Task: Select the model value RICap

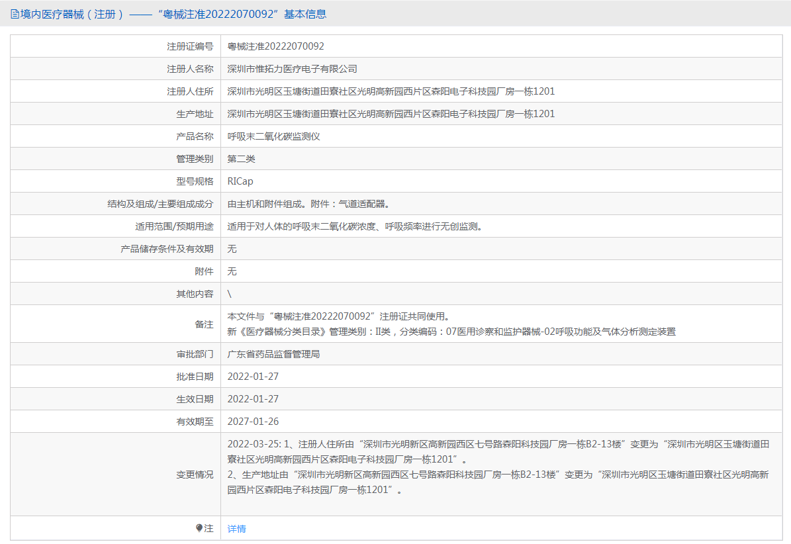Action: [x=240, y=181]
